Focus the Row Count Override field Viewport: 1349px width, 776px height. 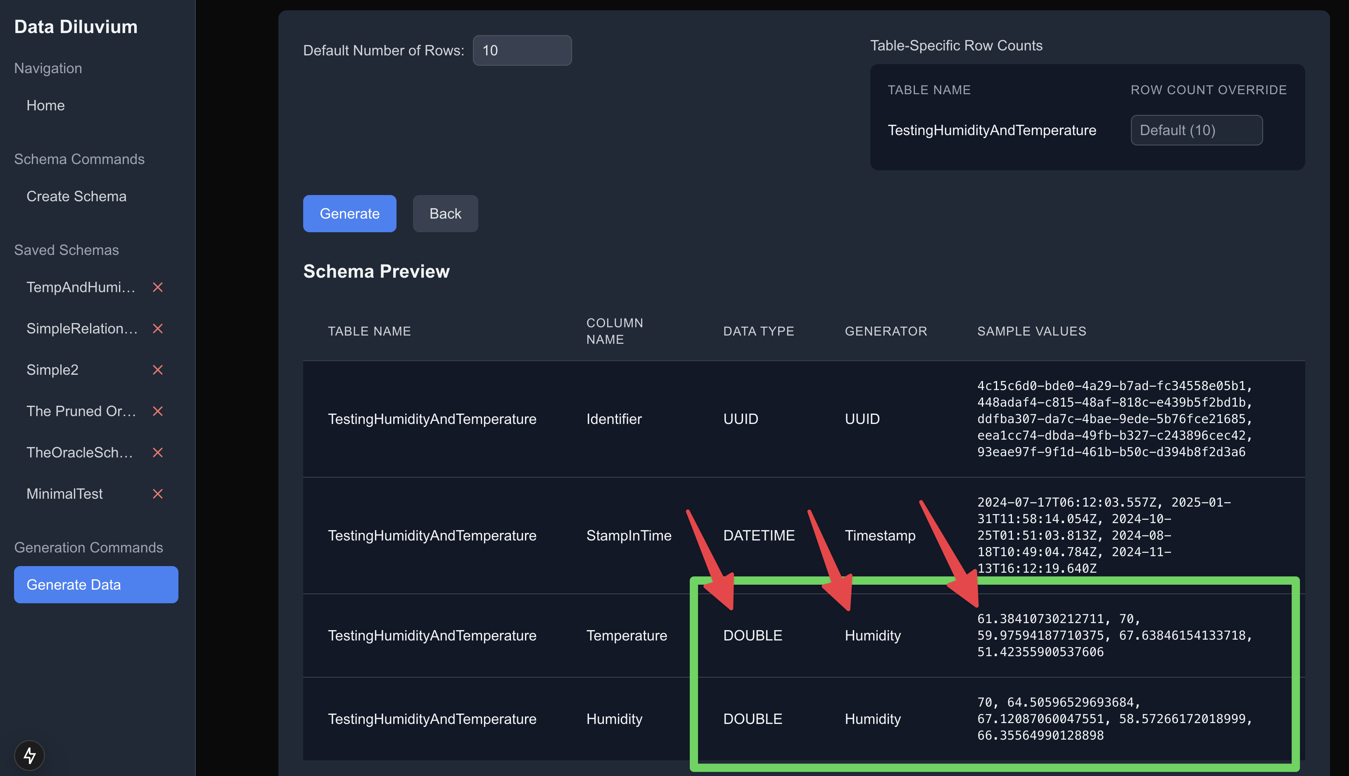[1197, 130]
